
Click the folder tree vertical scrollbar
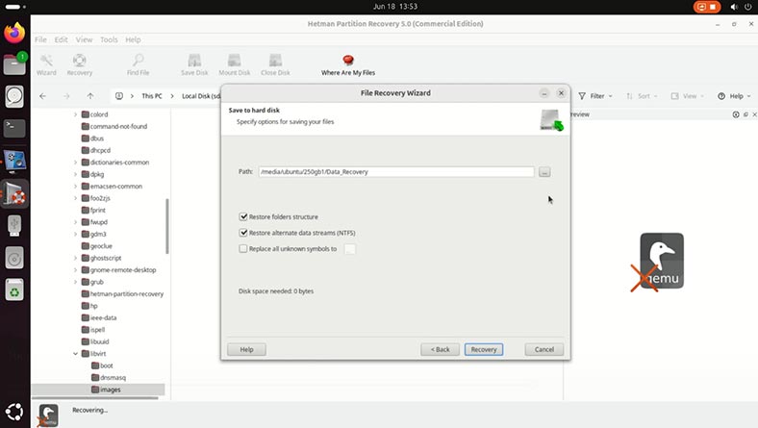167,226
